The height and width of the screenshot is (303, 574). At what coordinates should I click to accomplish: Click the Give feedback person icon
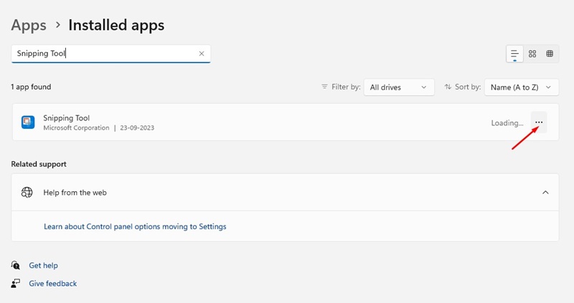pos(15,283)
